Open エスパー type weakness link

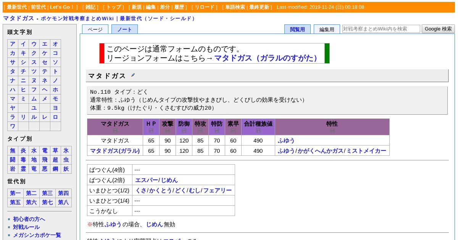click(147, 180)
